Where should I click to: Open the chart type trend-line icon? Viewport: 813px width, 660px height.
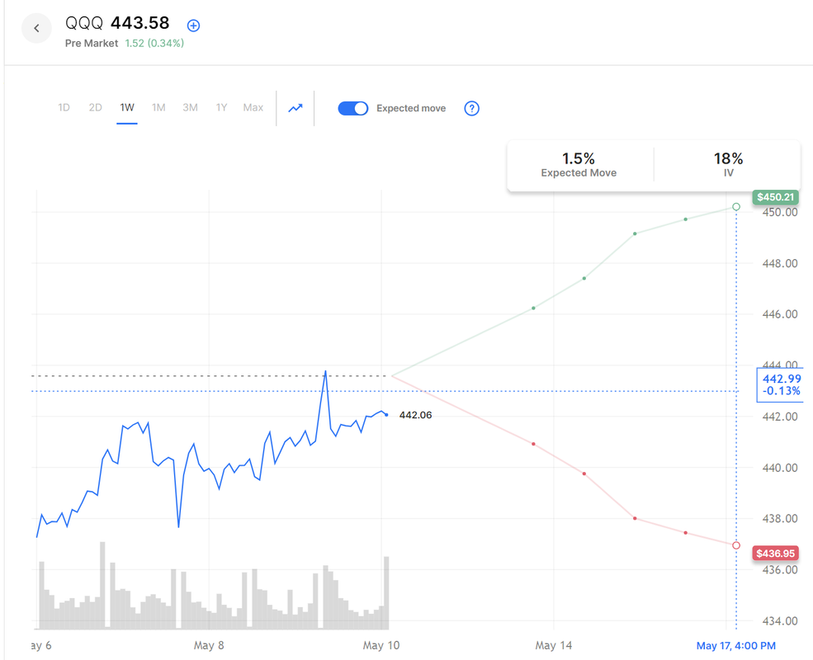click(295, 108)
